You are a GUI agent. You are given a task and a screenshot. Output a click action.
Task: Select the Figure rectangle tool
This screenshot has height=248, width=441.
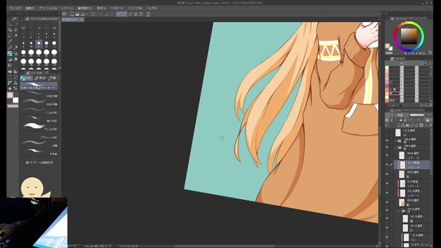[10, 77]
